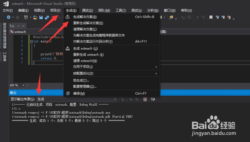250x142 pixels.
Task: Click the 输出 panel title bar
Action: [36, 93]
